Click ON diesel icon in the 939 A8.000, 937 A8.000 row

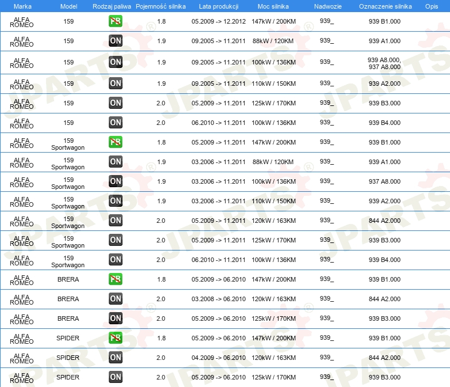click(x=115, y=62)
